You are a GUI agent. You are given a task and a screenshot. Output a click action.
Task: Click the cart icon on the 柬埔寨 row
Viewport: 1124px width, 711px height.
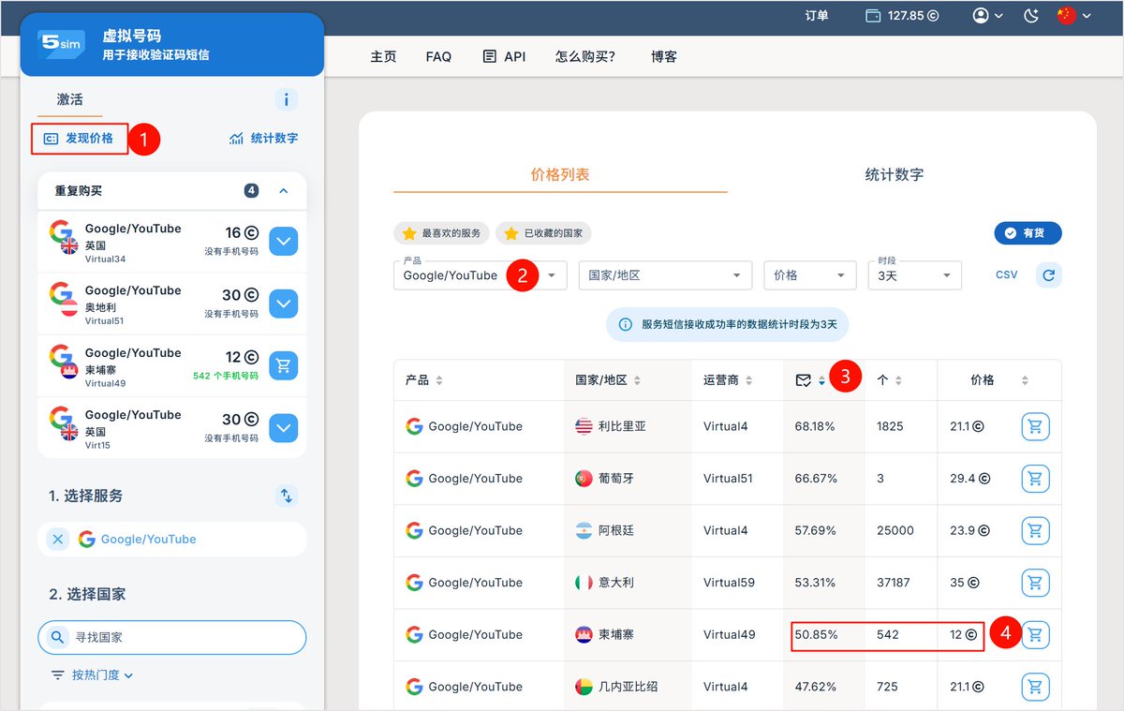coord(1035,634)
